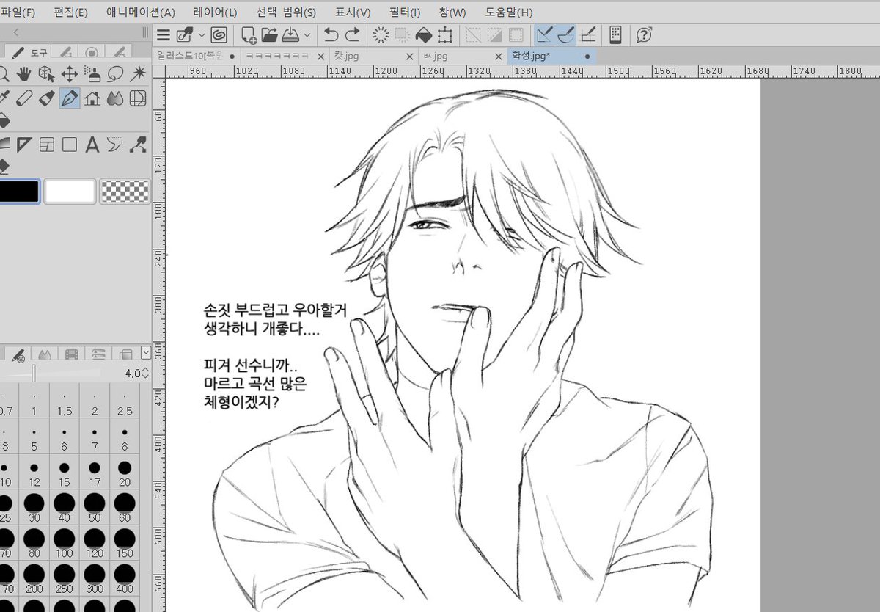Select the Auto select magic wand tool
The image size is (880, 612).
point(138,73)
